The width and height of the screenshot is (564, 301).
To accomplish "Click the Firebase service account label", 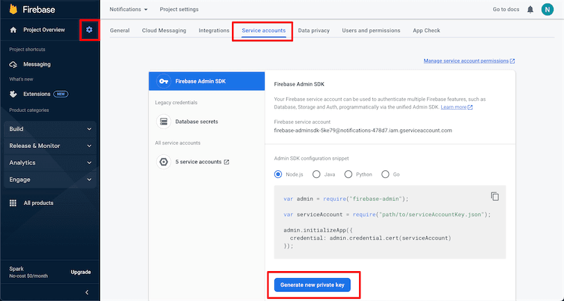I will coord(302,122).
